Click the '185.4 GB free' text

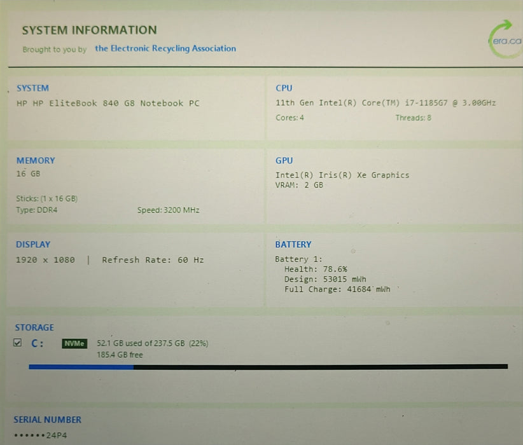click(x=120, y=355)
